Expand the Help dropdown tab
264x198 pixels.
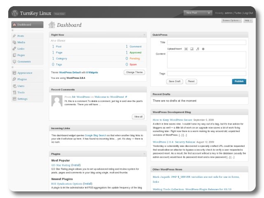click(x=247, y=20)
